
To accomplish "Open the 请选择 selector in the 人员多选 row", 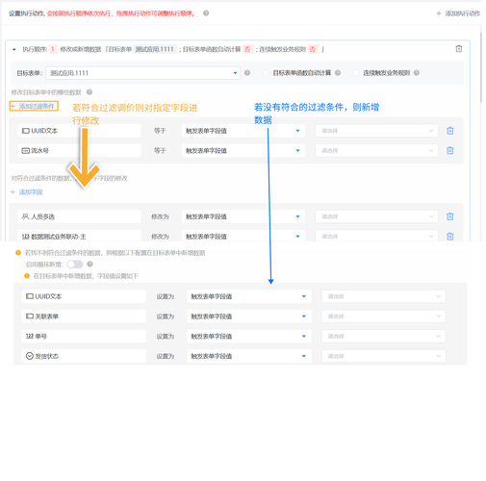I will click(376, 216).
